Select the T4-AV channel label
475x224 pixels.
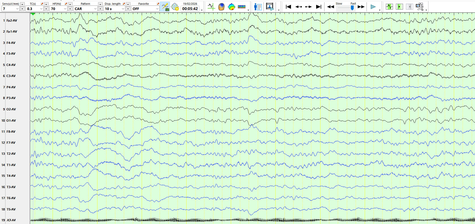tap(11, 176)
